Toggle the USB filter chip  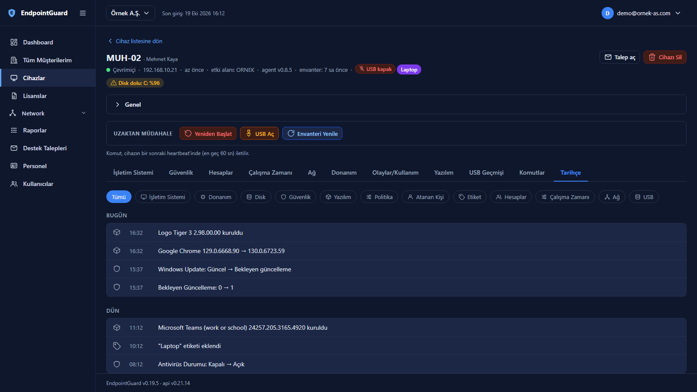coord(644,197)
